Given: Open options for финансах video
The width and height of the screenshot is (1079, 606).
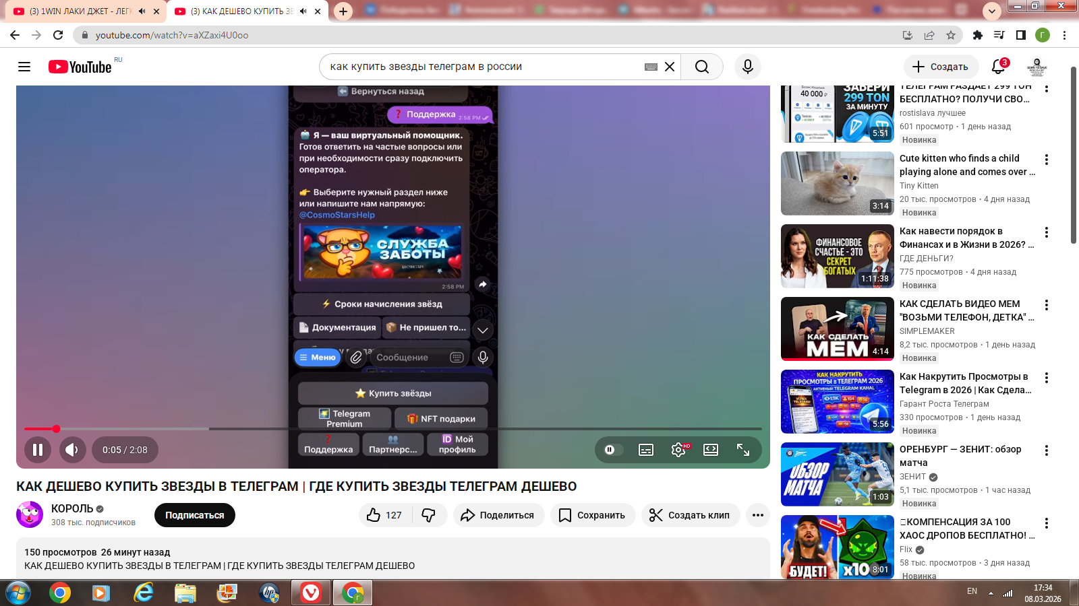Looking at the screenshot, I should (1047, 232).
